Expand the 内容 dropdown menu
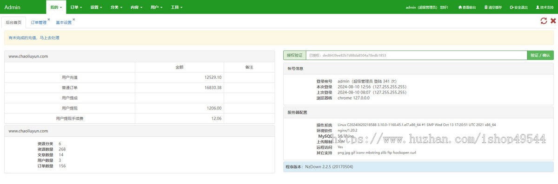Screen dimensions: 558x184 coord(136,7)
